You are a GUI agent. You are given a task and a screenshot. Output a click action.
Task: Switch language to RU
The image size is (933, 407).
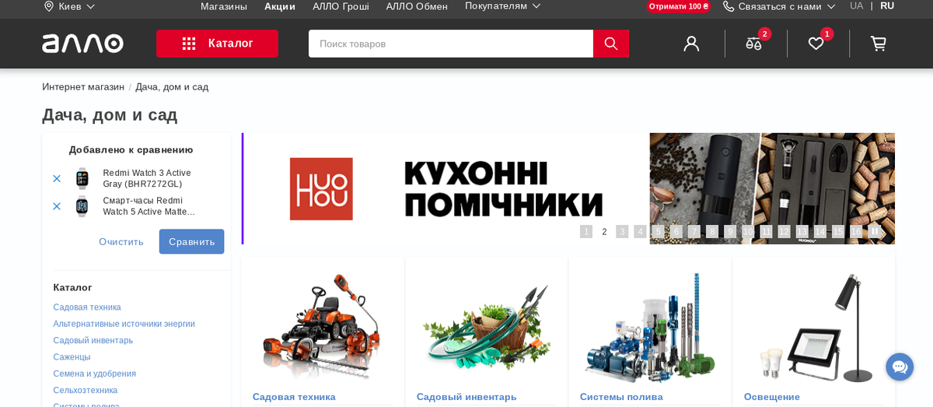pyautogui.click(x=887, y=5)
